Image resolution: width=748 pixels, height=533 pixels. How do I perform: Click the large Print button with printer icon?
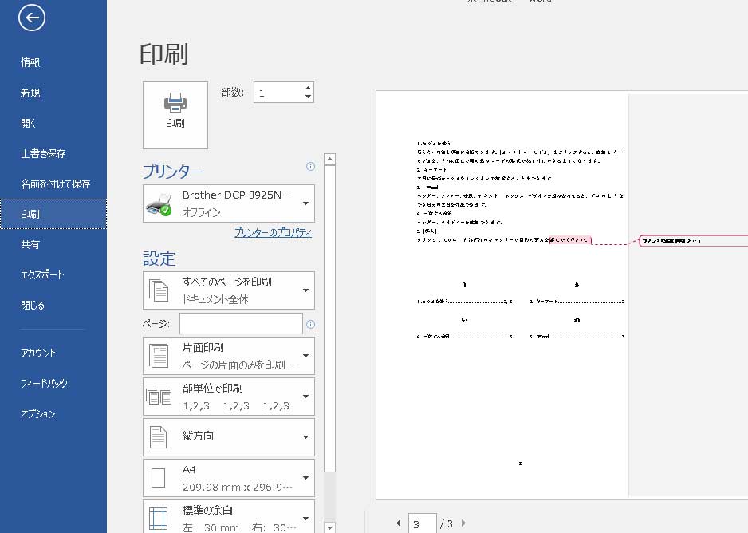pyautogui.click(x=175, y=114)
